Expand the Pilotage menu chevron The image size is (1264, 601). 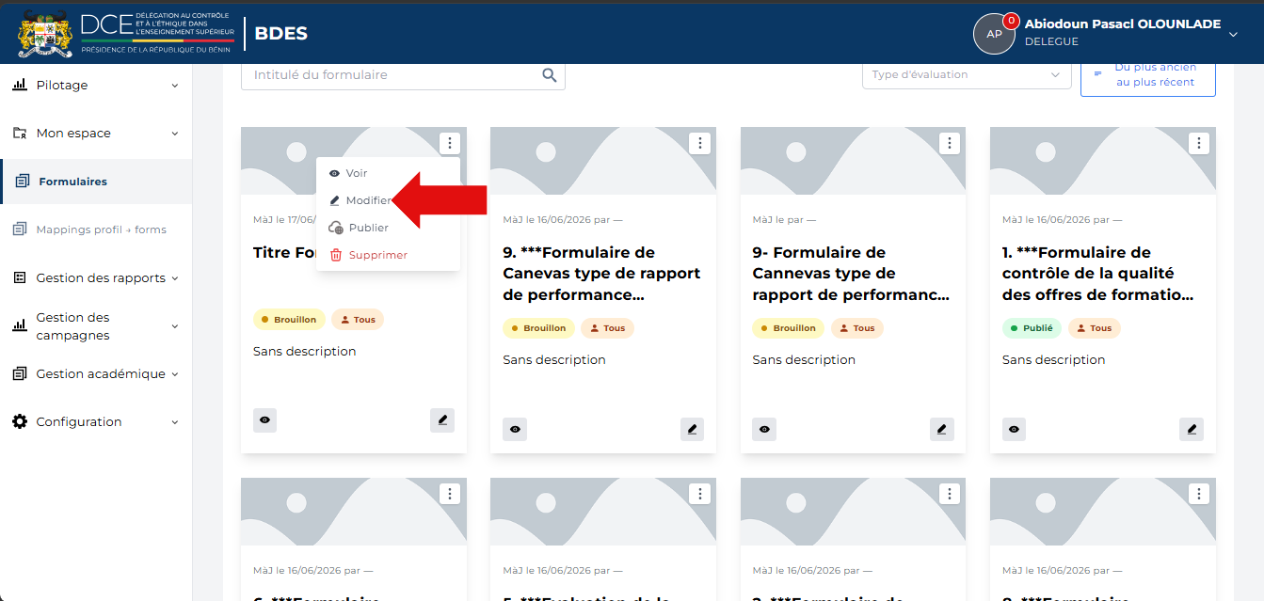click(174, 86)
